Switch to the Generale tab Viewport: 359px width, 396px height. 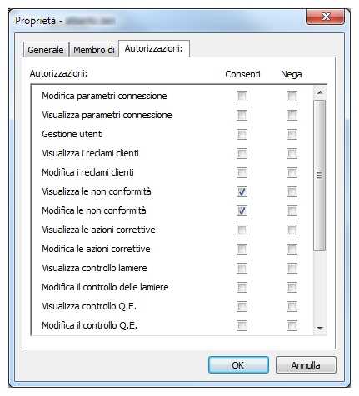click(x=46, y=50)
